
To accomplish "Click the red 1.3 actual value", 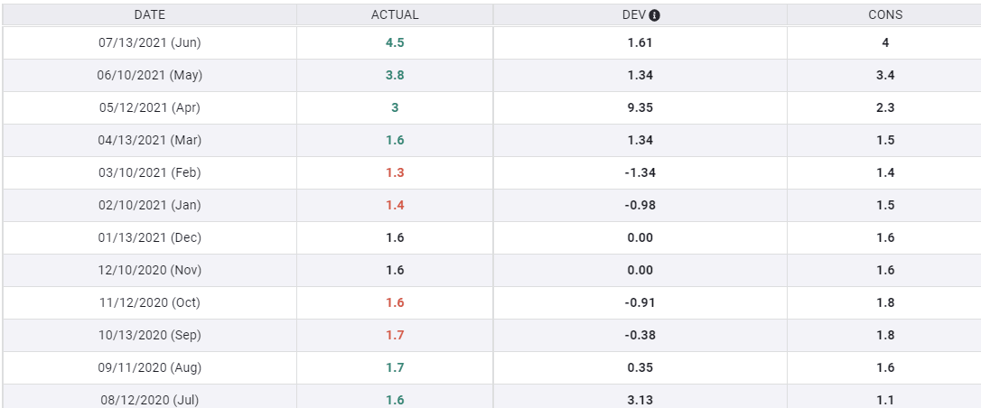I will coord(395,172).
